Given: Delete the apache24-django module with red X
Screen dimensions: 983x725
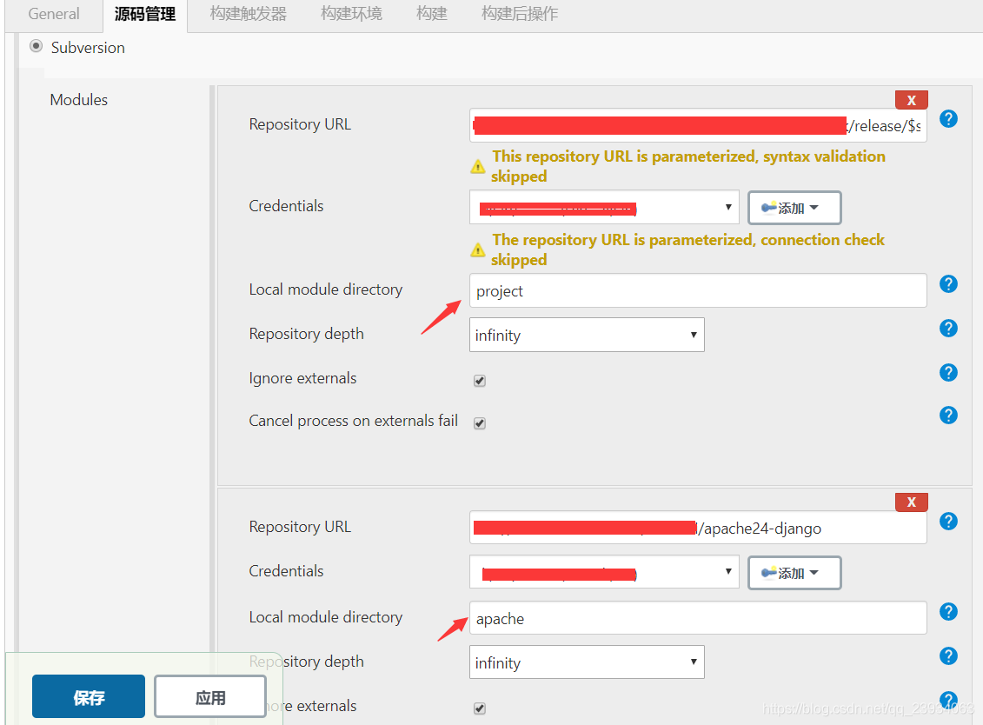Looking at the screenshot, I should click(x=911, y=502).
